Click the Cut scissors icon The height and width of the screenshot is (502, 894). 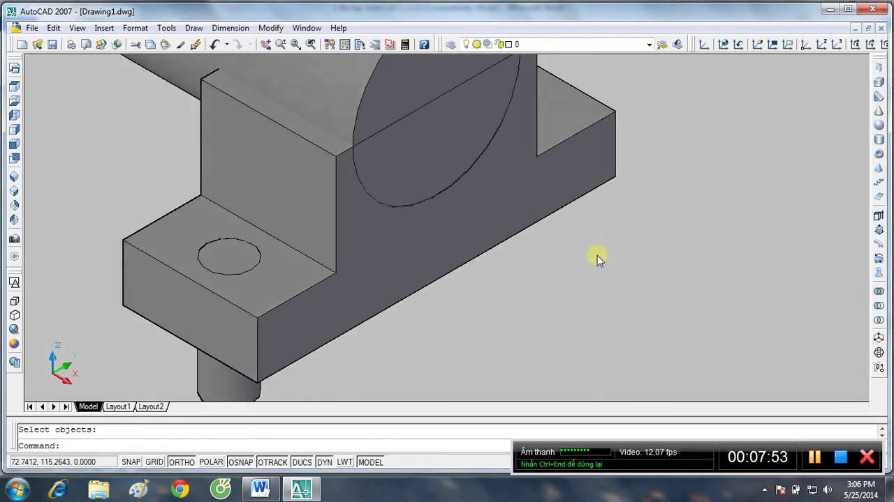[135, 45]
